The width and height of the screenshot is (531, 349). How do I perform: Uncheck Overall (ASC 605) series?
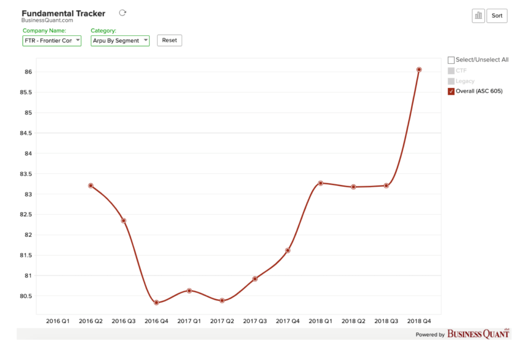[x=451, y=91]
